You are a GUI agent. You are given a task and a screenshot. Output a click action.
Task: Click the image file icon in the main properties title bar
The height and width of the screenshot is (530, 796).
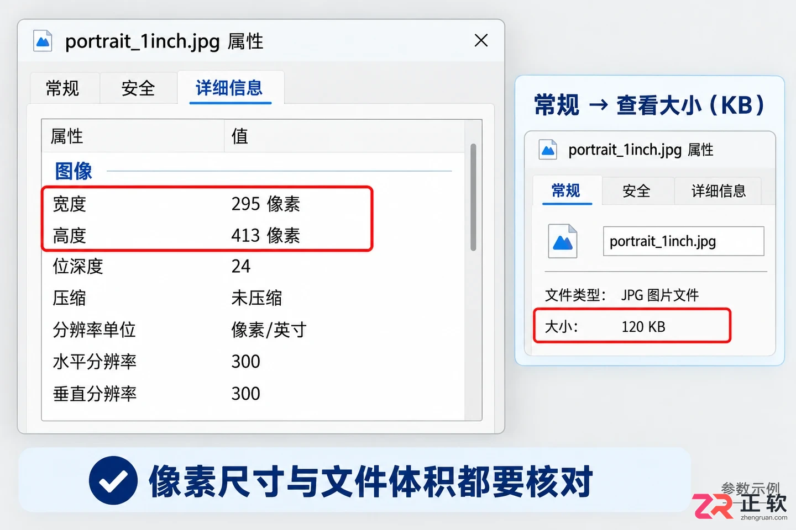[43, 41]
